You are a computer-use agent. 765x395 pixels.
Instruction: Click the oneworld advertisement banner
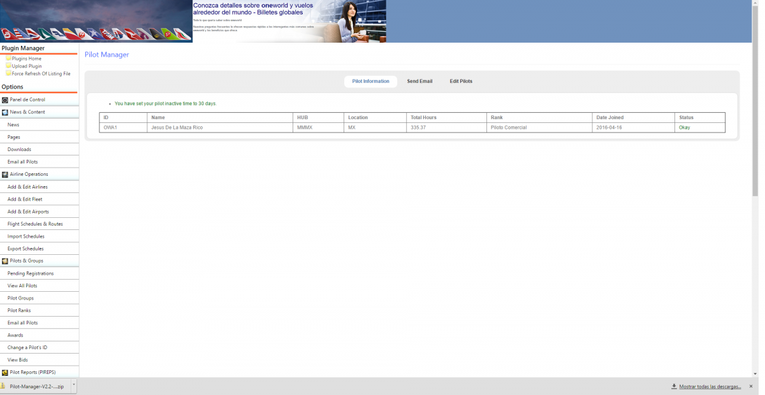(x=289, y=21)
